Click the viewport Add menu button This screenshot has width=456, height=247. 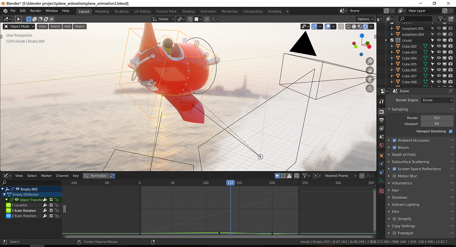67,26
